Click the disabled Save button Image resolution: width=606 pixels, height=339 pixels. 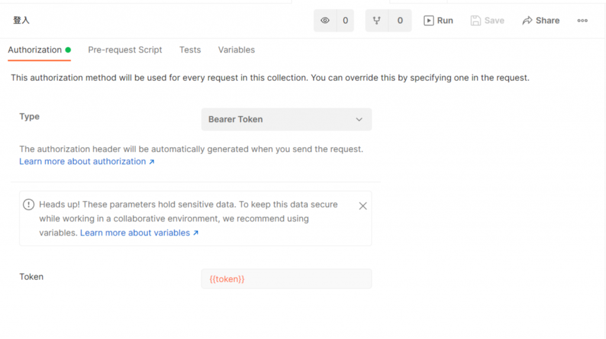pyautogui.click(x=487, y=21)
